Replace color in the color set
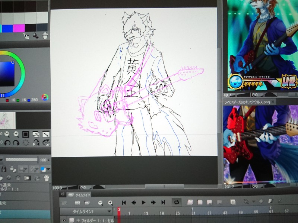Viewport: 298px width, 223px height. coord(26,36)
